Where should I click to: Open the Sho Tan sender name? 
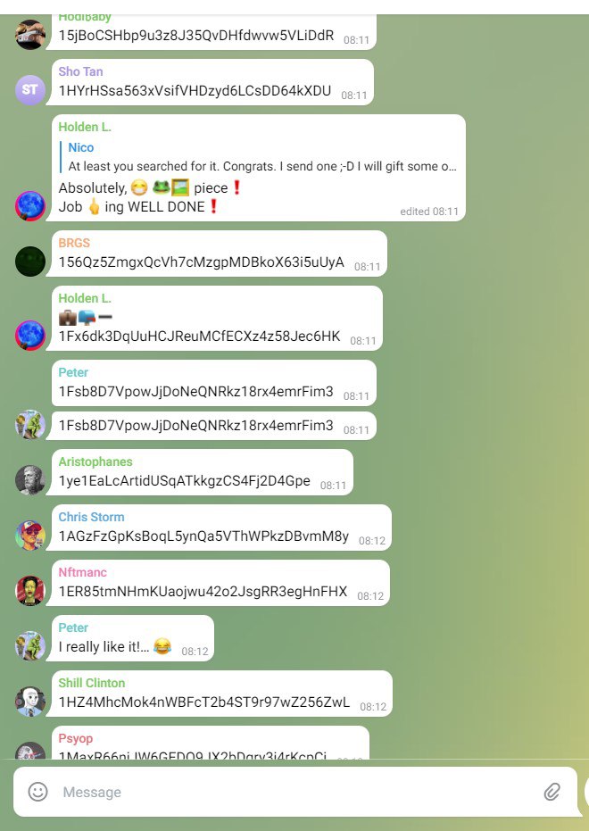(80, 71)
